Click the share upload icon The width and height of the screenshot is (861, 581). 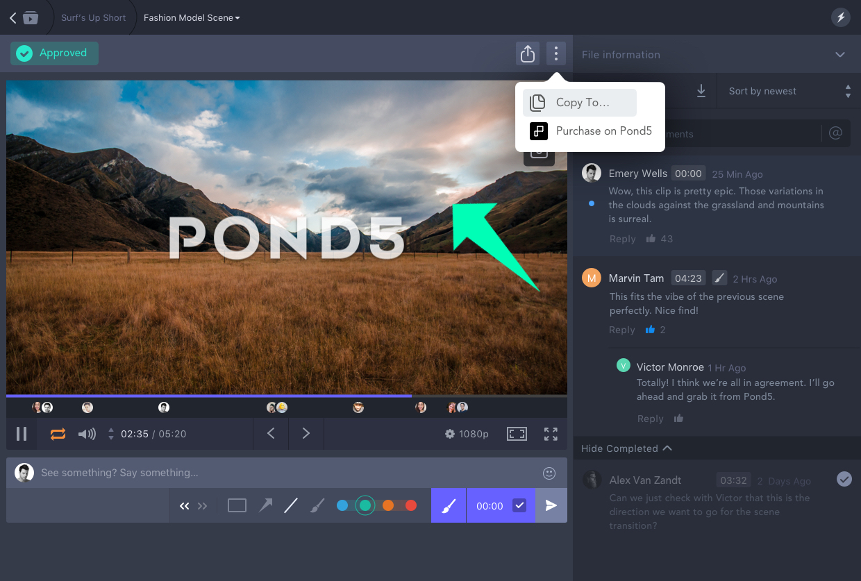pos(528,53)
